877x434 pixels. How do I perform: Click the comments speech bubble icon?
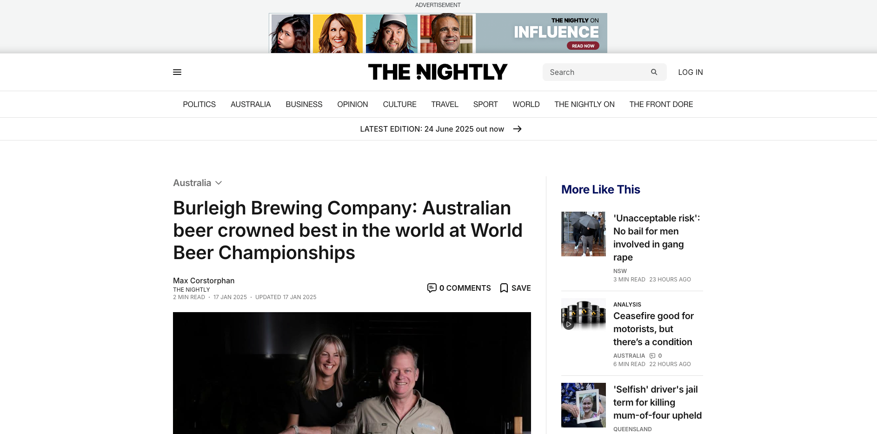[x=432, y=288]
